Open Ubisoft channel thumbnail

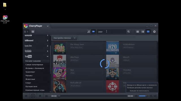click(113, 61)
